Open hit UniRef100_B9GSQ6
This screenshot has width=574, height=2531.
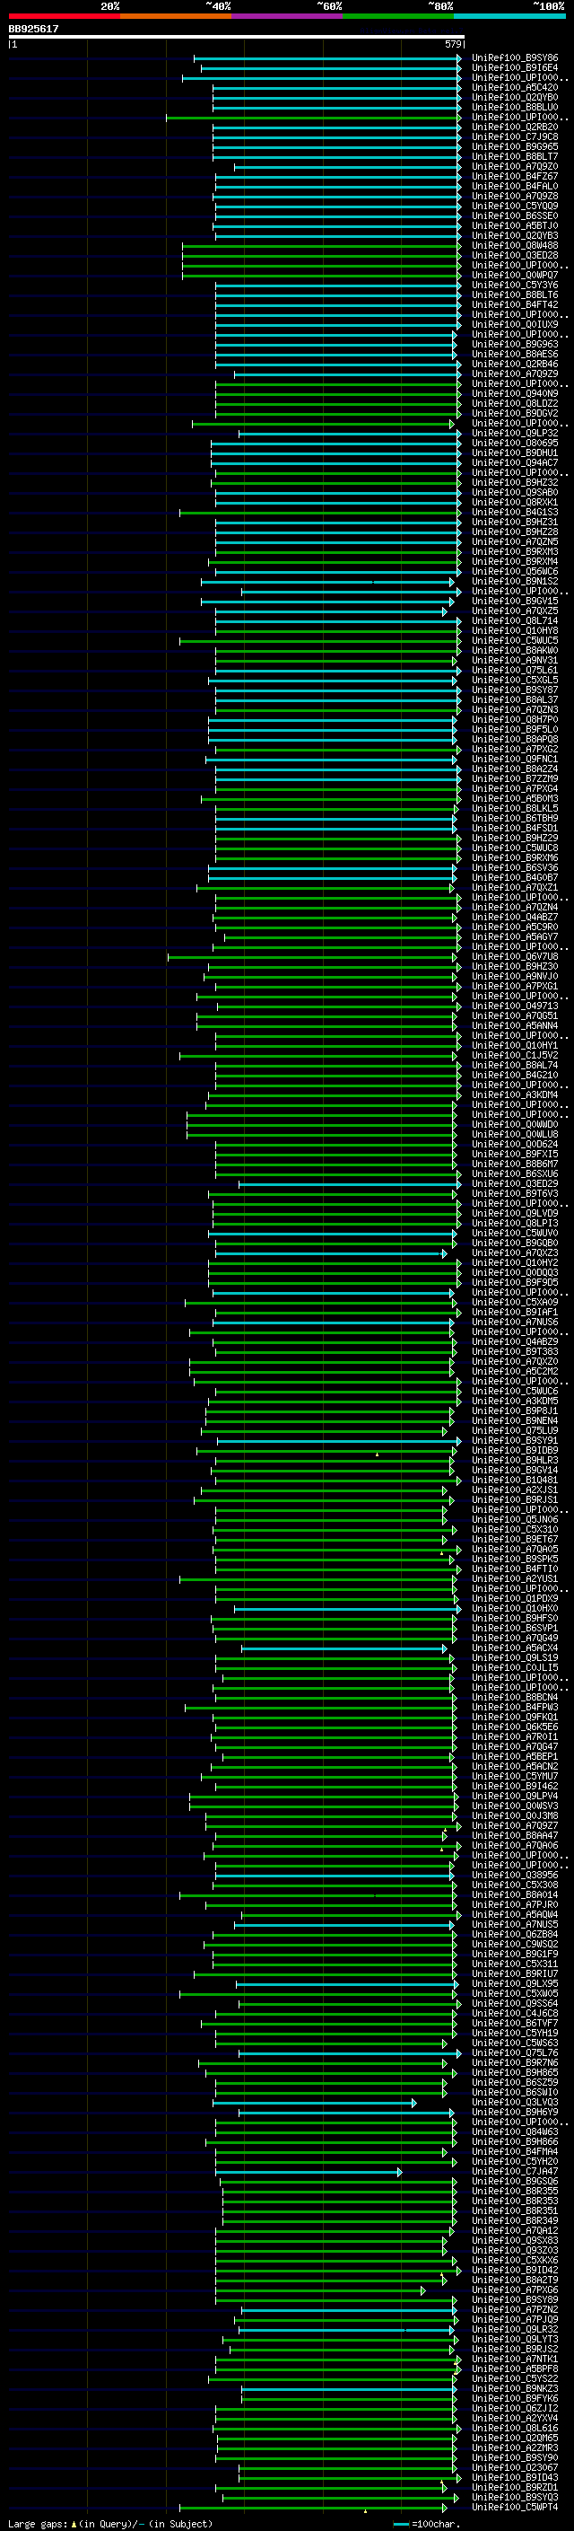514,2183
